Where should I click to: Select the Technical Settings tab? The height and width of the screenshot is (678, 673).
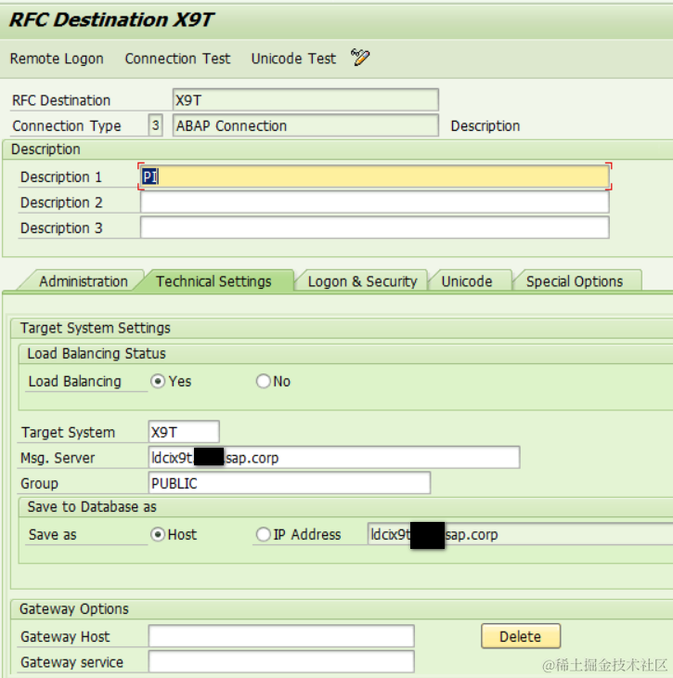[x=214, y=281]
